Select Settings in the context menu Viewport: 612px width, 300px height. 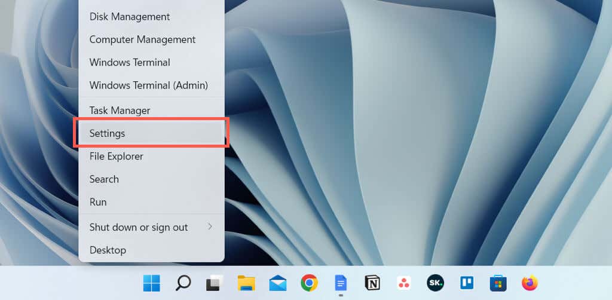151,133
